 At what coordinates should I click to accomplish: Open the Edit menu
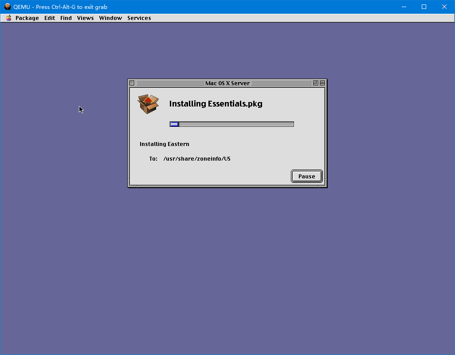50,18
